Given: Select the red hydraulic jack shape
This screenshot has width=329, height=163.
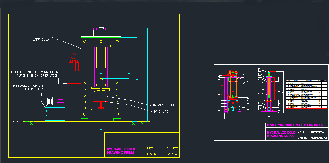Looking at the screenshot, I should point(101,104).
